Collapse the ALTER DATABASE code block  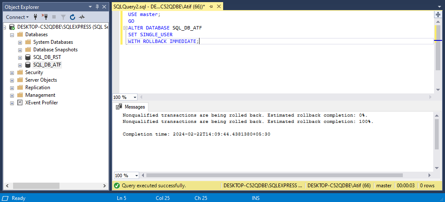[x=125, y=28]
